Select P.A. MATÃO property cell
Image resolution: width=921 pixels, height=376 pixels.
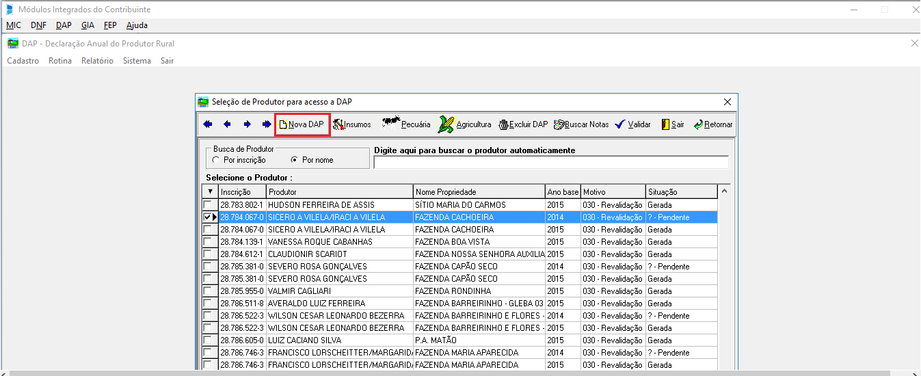pos(479,340)
